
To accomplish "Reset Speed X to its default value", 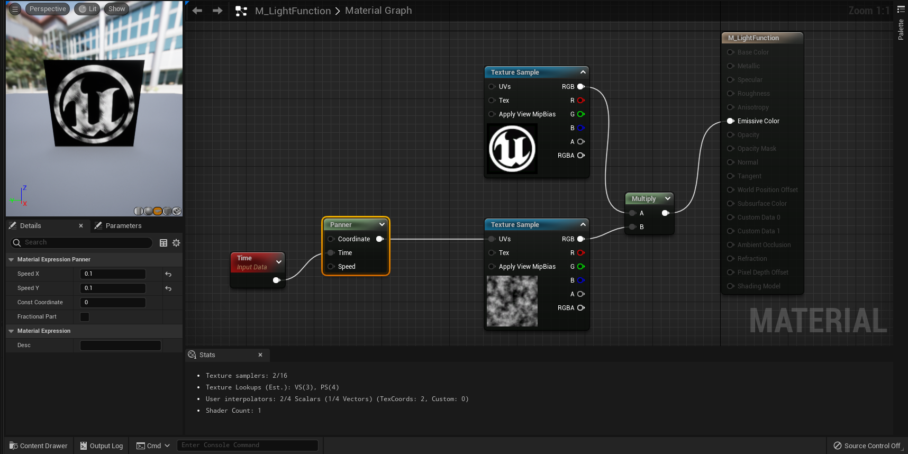I will click(168, 274).
